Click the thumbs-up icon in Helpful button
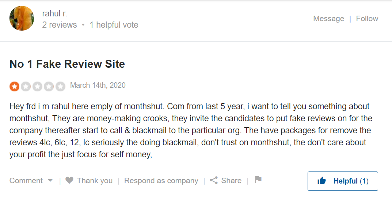 click(x=321, y=181)
